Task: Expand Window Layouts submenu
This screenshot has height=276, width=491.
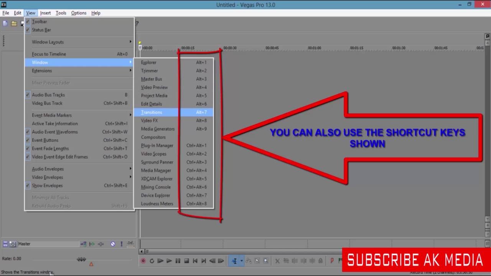Action: point(79,42)
